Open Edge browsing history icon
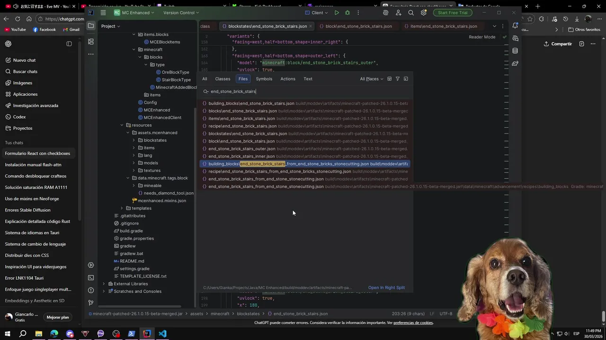This screenshot has height=340, width=606. (x=565, y=19)
